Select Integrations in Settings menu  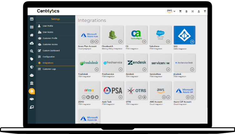(55, 63)
